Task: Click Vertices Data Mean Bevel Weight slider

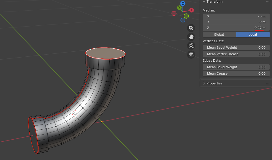Action: [236, 48]
